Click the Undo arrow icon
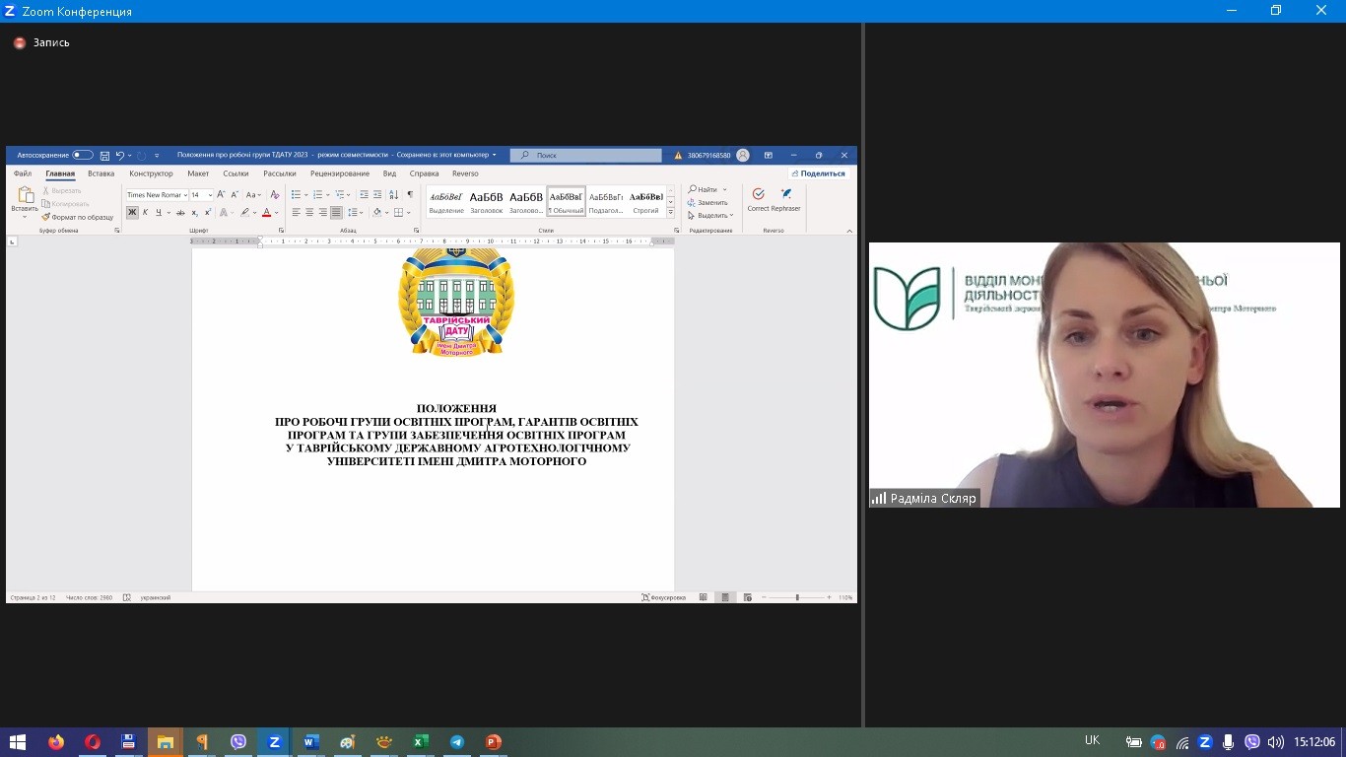 (119, 156)
